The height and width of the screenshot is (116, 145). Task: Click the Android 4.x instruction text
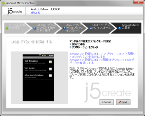102,61
